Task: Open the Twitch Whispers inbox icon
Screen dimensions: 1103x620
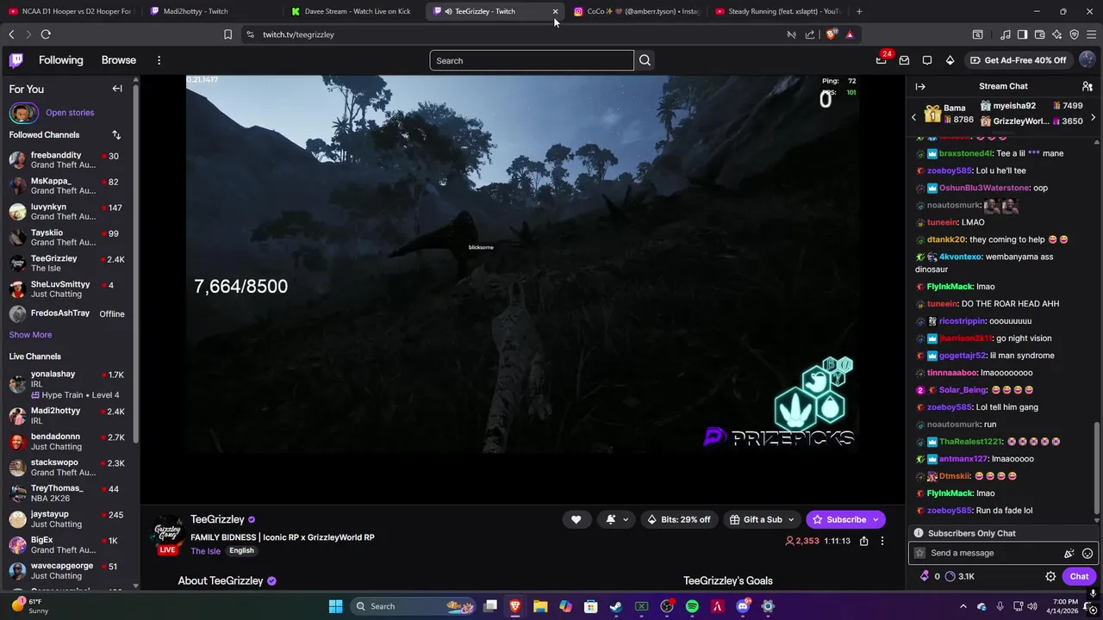Action: tap(904, 60)
